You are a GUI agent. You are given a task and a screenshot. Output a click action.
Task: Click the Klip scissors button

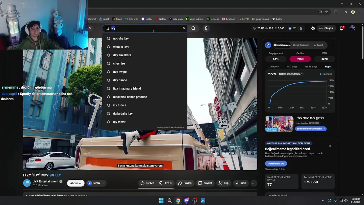[224, 183]
